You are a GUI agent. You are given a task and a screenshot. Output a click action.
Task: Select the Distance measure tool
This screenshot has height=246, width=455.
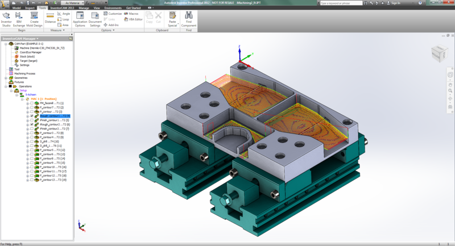51,17
